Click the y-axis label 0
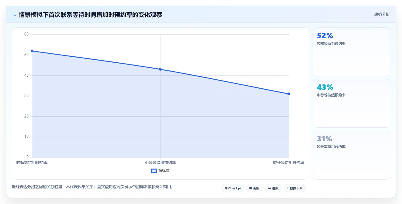 click(27, 157)
